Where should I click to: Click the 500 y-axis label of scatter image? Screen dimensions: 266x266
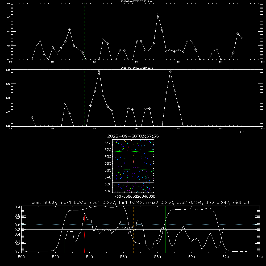(x=108, y=191)
